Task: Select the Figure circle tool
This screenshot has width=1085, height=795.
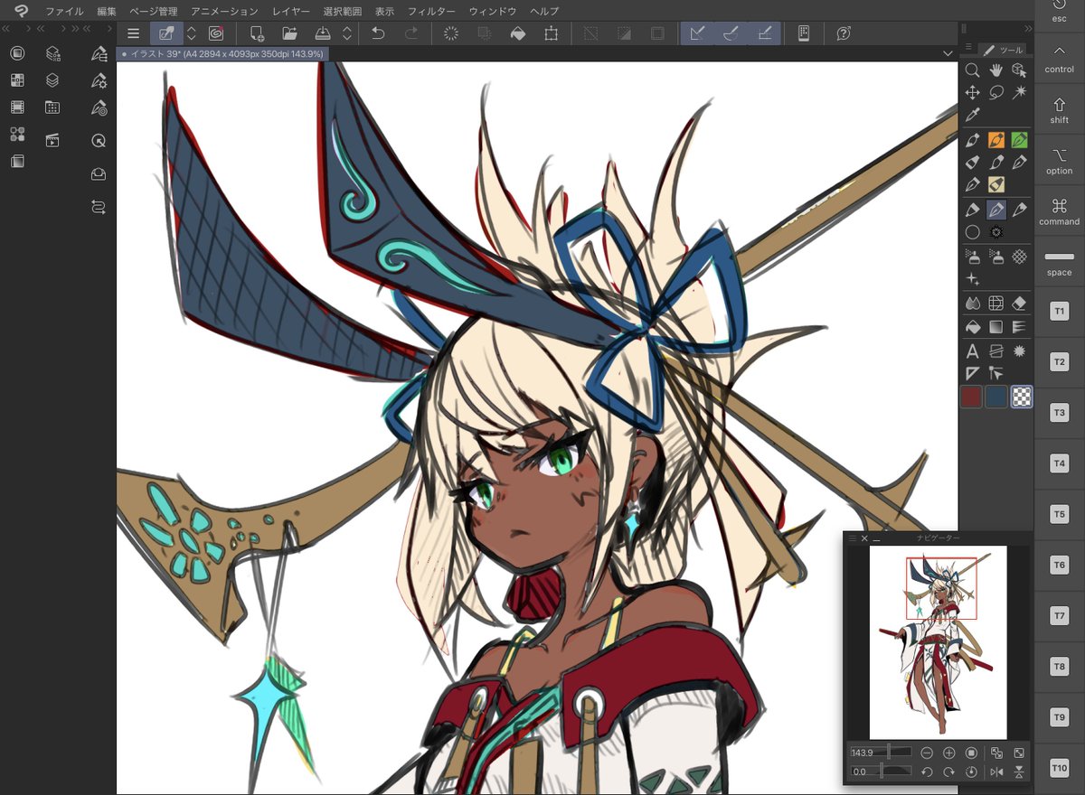Action: 972,232
